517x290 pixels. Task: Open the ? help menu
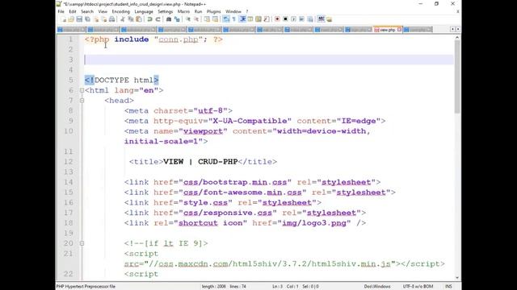(x=247, y=11)
